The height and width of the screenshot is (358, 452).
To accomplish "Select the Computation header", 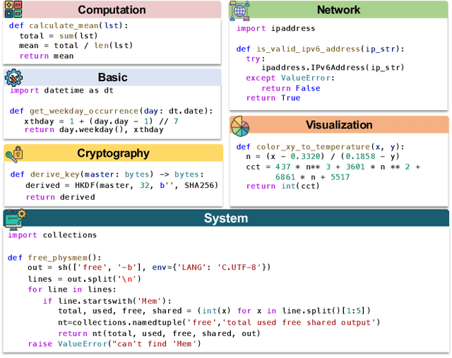I will pyautogui.click(x=112, y=10).
